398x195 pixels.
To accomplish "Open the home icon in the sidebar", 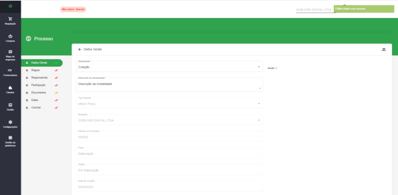I will coord(10,6).
